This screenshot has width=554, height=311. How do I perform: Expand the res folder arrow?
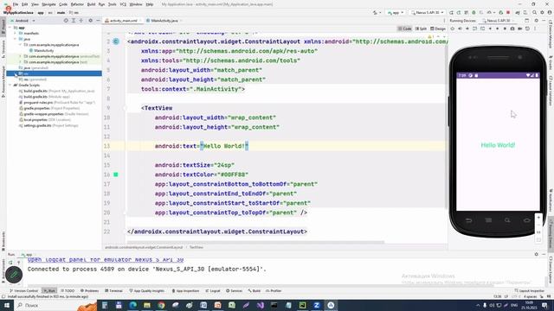(16, 73)
